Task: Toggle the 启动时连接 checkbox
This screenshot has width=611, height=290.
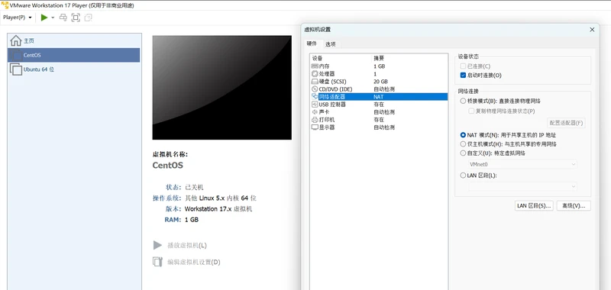Action: coord(463,75)
